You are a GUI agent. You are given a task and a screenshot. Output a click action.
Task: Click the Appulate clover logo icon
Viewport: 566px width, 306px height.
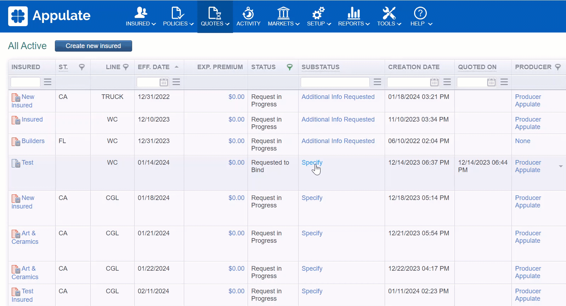point(18,16)
